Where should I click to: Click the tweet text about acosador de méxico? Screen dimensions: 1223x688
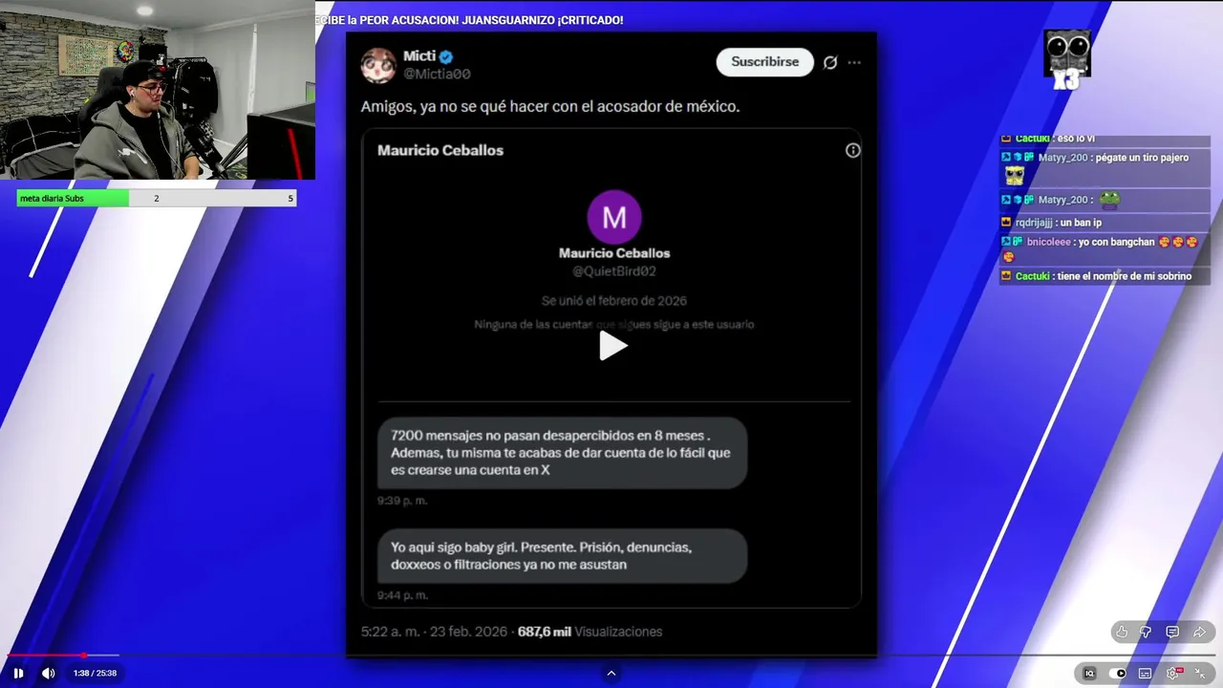pos(550,106)
